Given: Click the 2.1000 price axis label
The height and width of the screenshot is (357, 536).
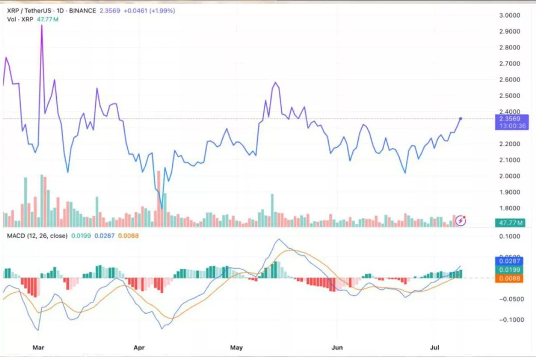Looking at the screenshot, I should click(511, 160).
